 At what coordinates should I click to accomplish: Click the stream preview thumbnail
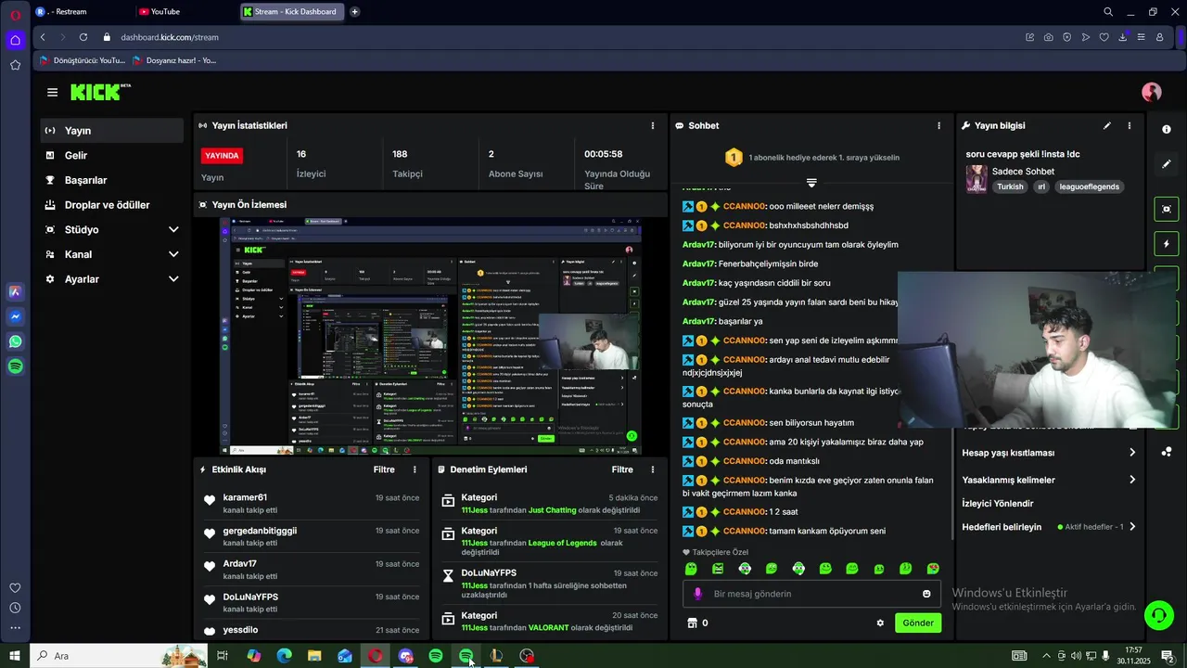coord(430,336)
